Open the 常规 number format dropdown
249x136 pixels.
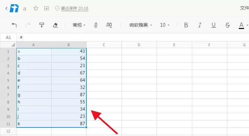pyautogui.click(x=79, y=25)
